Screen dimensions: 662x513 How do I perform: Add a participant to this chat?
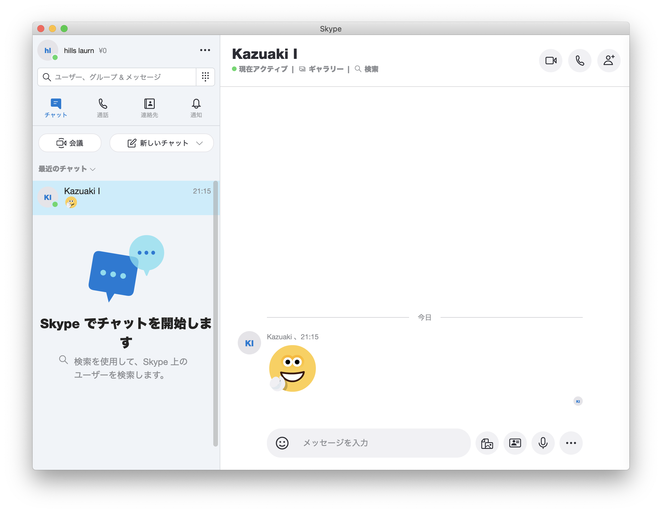pyautogui.click(x=609, y=61)
